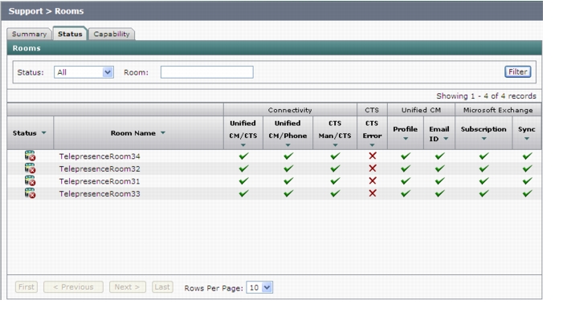The image size is (563, 312).
Task: Click error status icon for TelepresenceRoom34
Action: click(30, 156)
